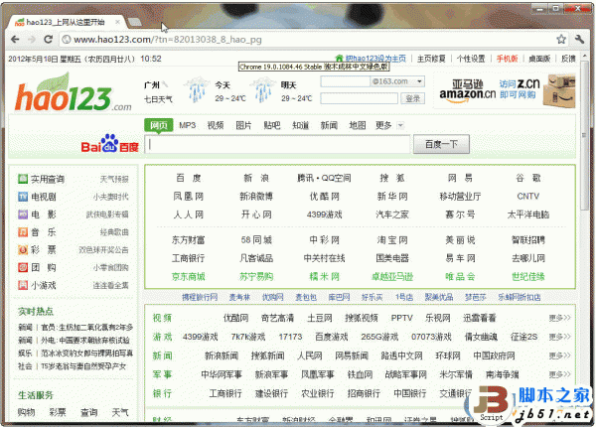Click in the Baidu search input
The width and height of the screenshot is (596, 427).
tap(278, 144)
